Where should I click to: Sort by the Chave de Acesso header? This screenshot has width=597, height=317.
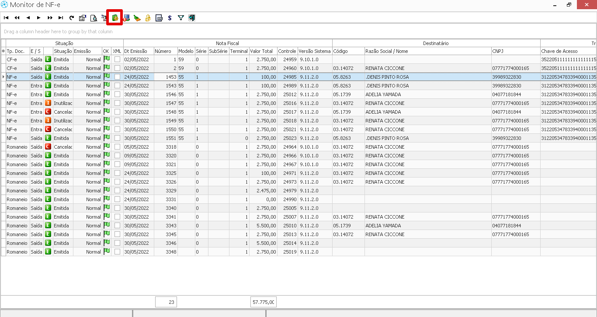(568, 51)
